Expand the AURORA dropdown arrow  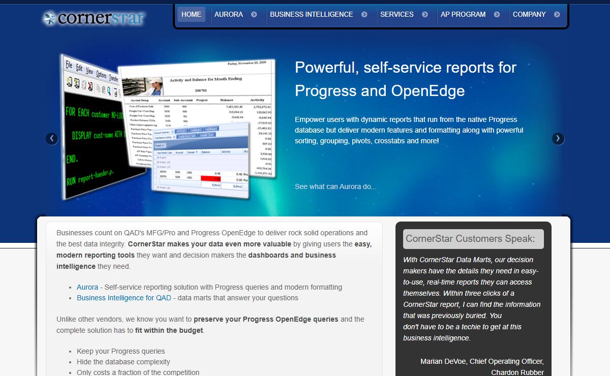[x=254, y=14]
